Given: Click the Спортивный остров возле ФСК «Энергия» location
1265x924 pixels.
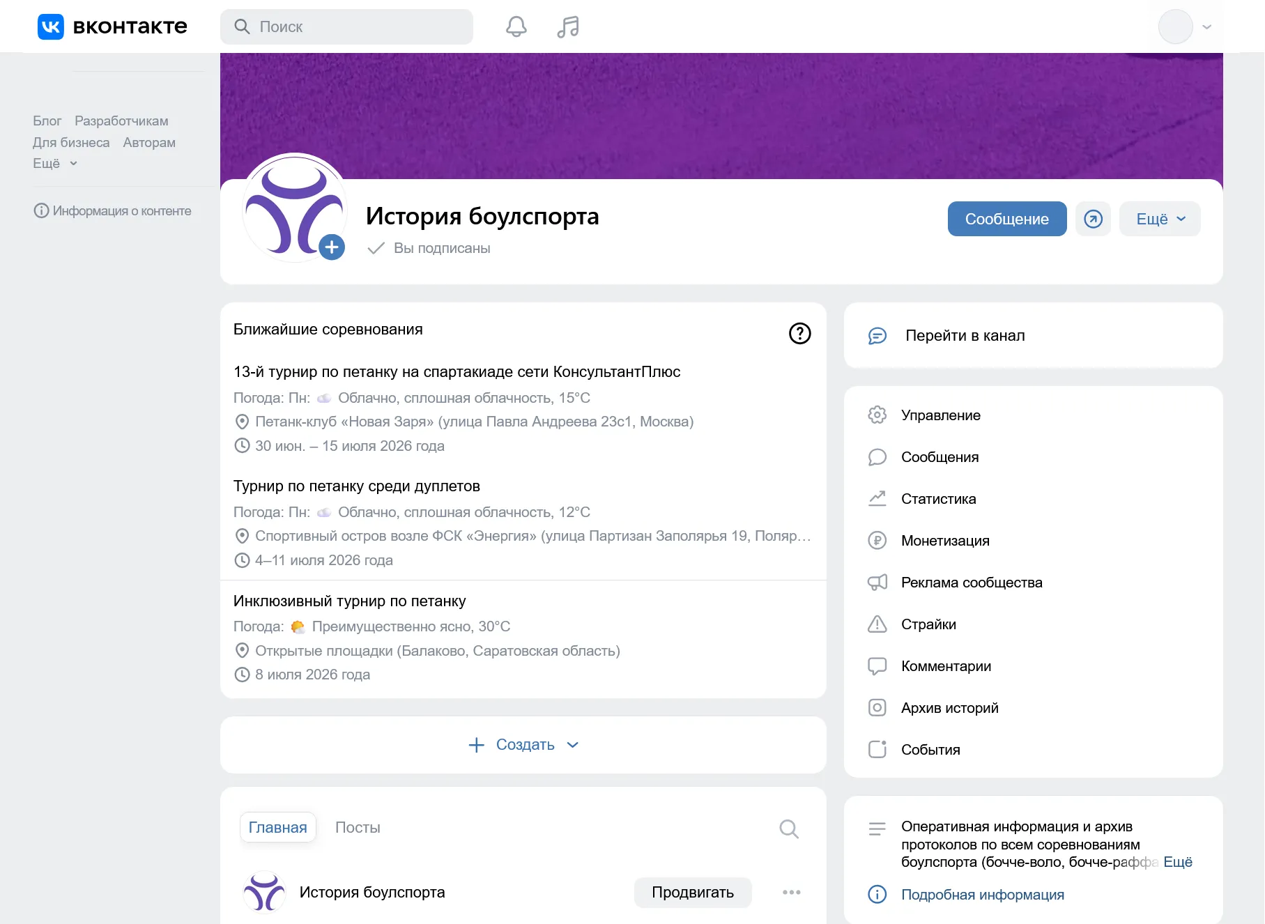Looking at the screenshot, I should tap(533, 536).
